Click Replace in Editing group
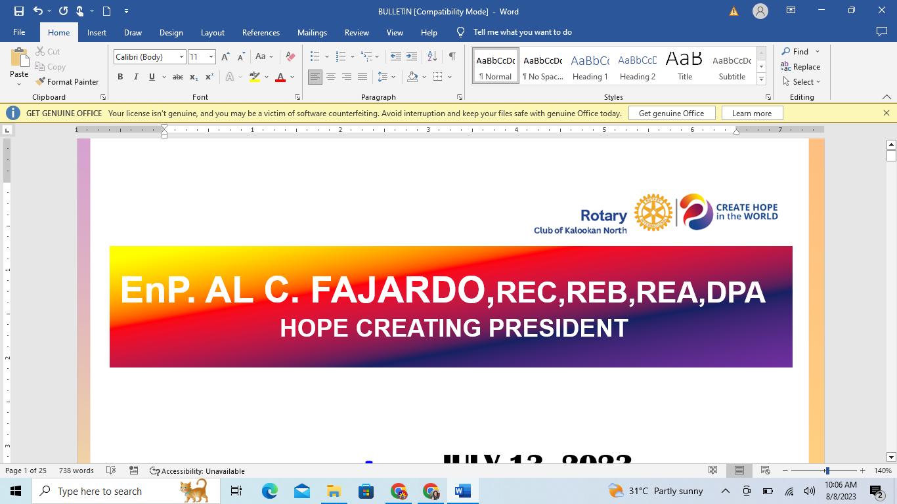 coord(800,67)
